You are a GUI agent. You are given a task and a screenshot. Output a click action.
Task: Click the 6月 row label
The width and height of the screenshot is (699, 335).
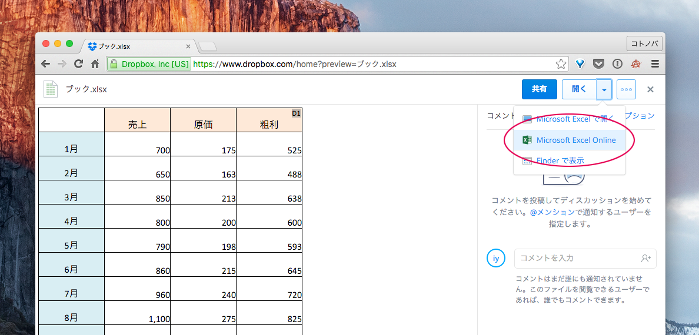pos(71,264)
